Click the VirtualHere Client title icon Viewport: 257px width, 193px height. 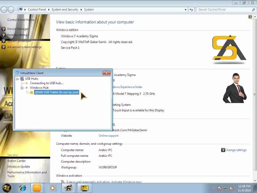pos(17,73)
